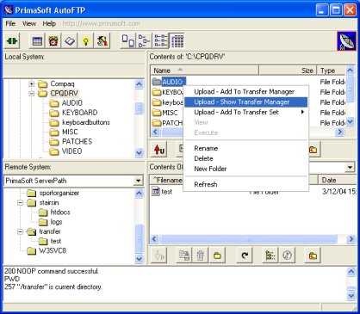The height and width of the screenshot is (314, 360).
Task: Click the remote pane copy/move files icon
Action: [x=184, y=255]
